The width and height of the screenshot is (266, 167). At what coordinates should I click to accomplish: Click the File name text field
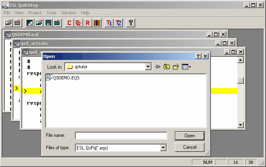pos(121,136)
